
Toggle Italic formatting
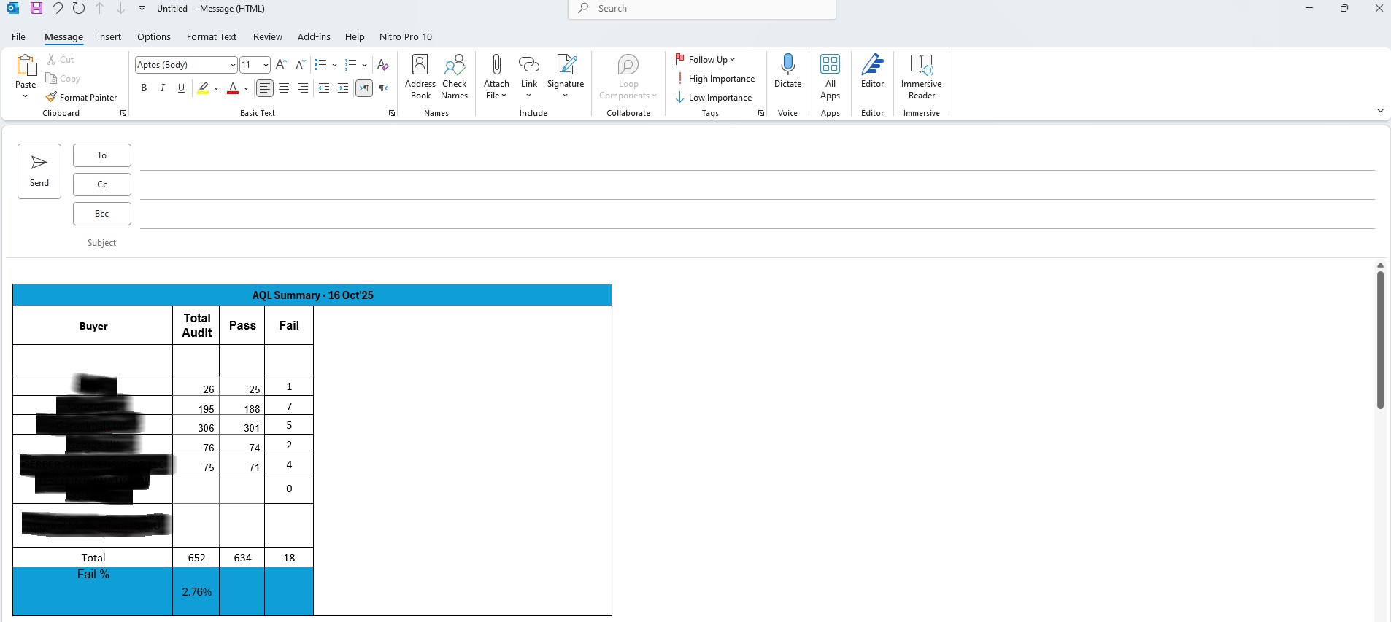pos(163,88)
